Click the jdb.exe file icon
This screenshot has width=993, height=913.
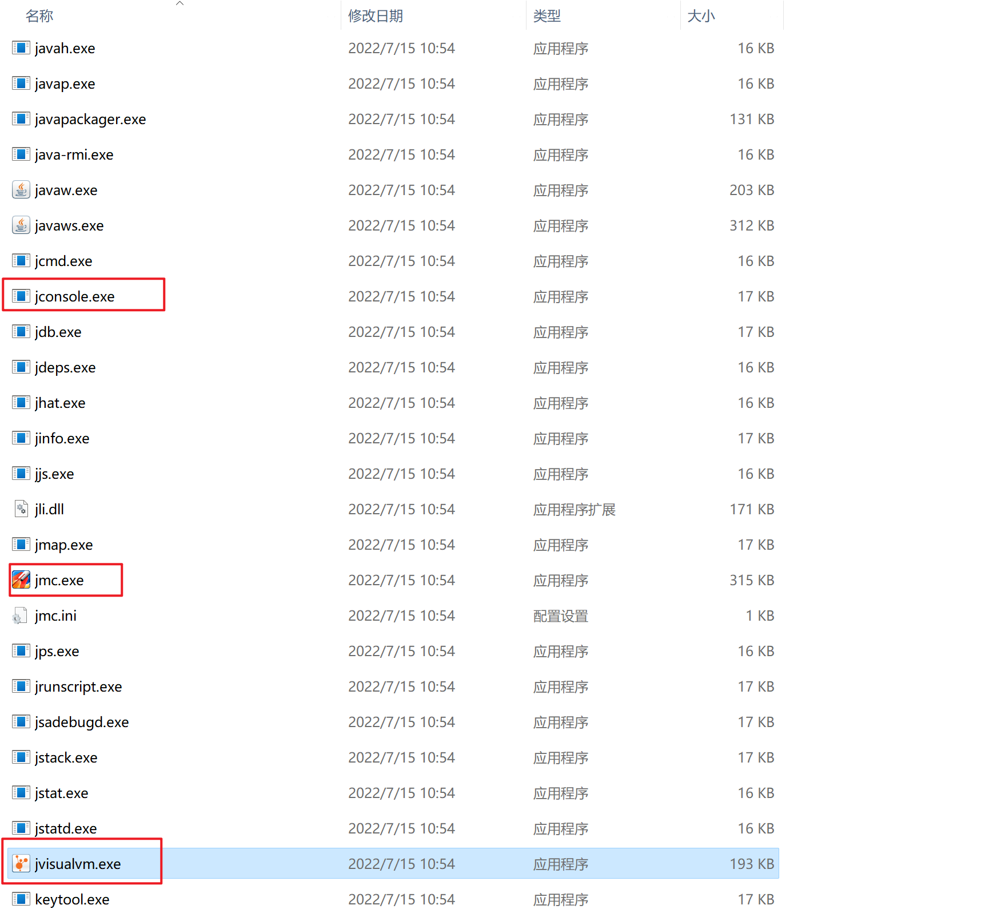click(x=21, y=332)
